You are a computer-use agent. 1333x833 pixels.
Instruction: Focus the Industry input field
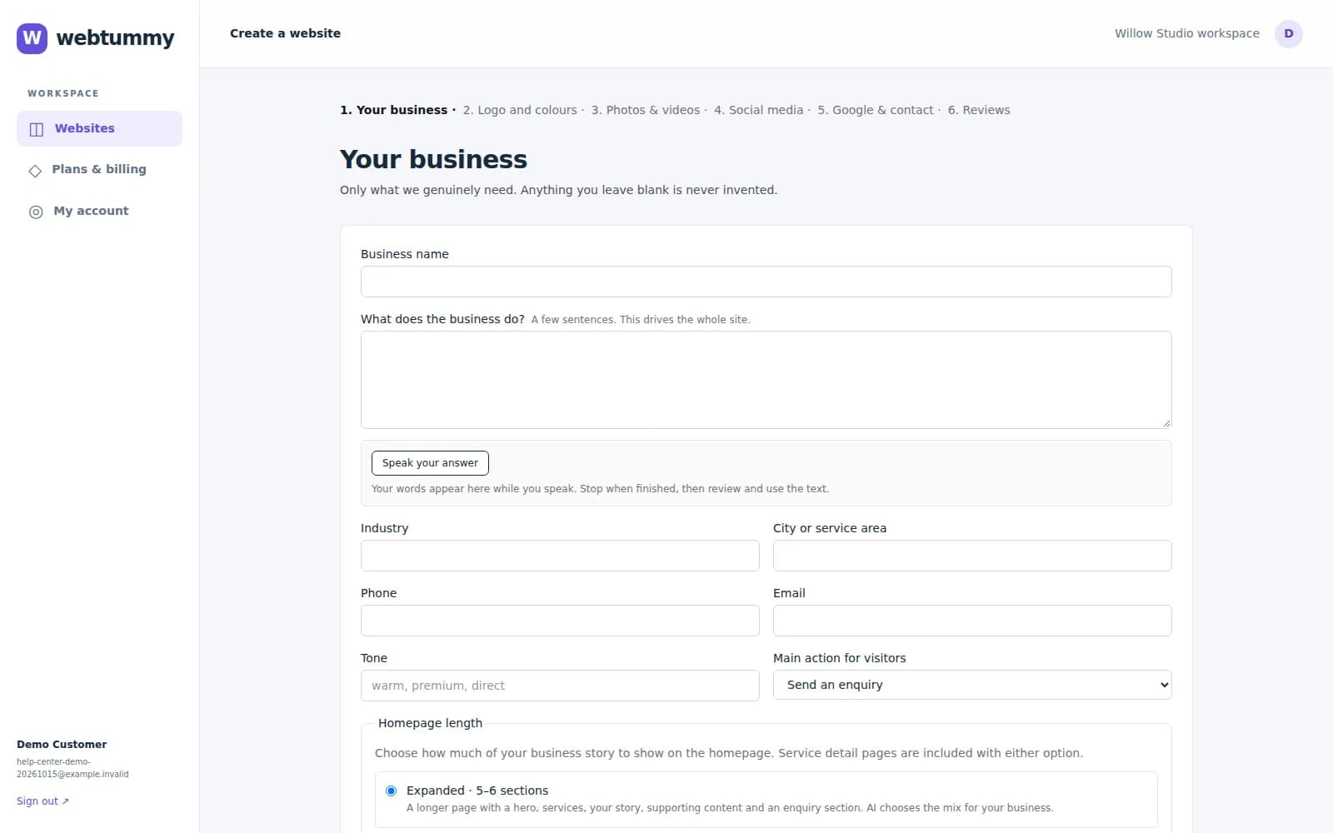(560, 556)
